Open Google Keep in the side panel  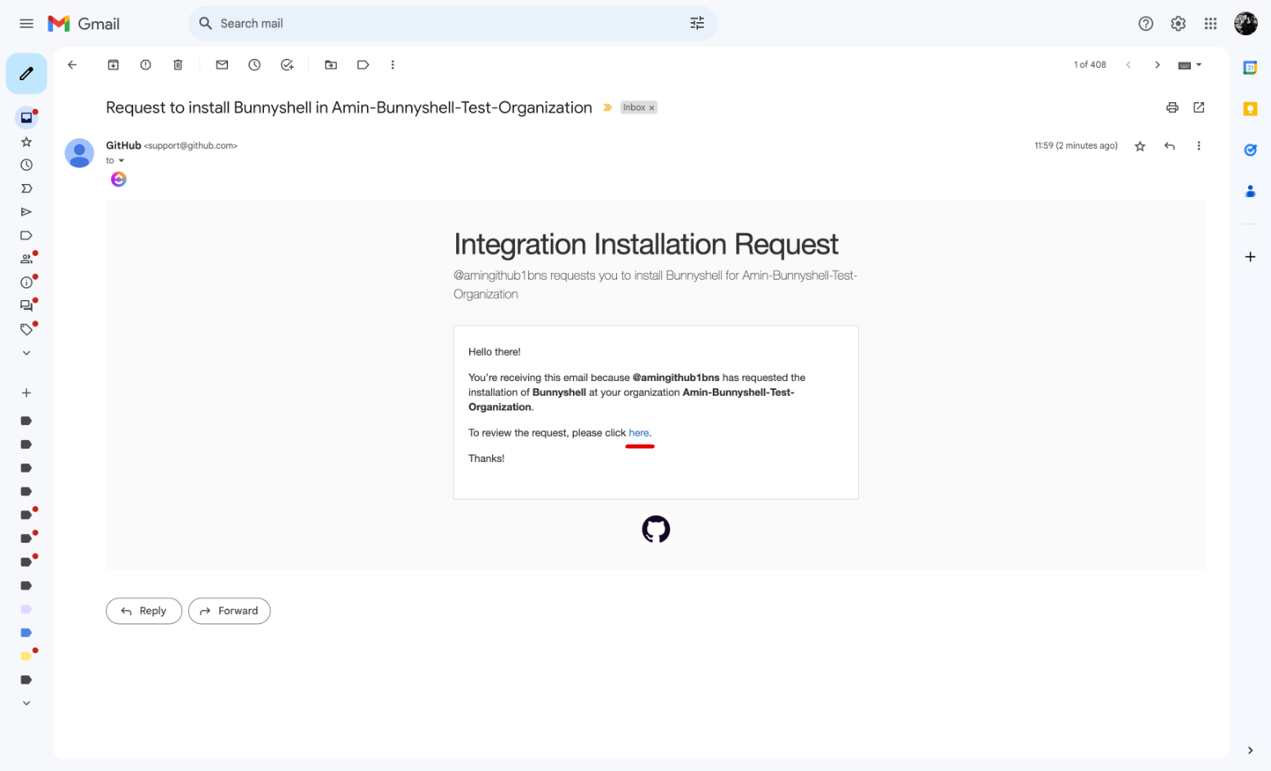tap(1250, 109)
